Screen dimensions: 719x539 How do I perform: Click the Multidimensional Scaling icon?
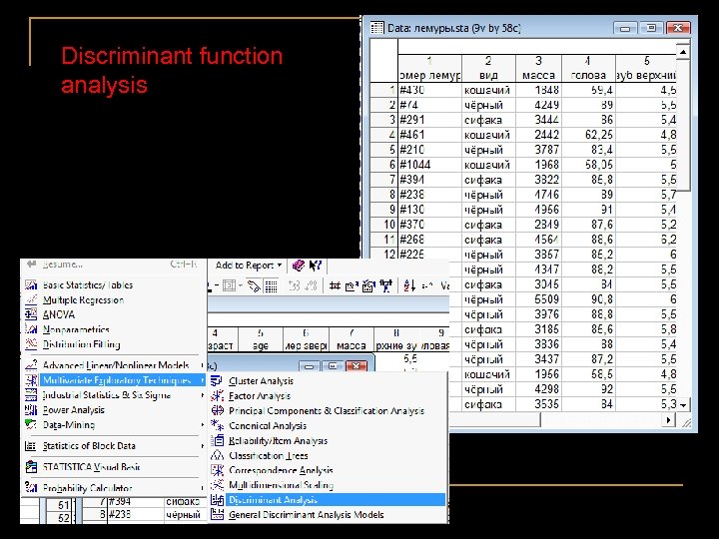pos(217,485)
